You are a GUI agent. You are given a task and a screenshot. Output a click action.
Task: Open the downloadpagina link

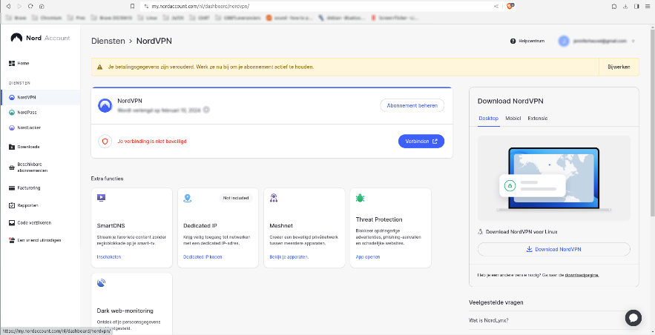(582, 275)
